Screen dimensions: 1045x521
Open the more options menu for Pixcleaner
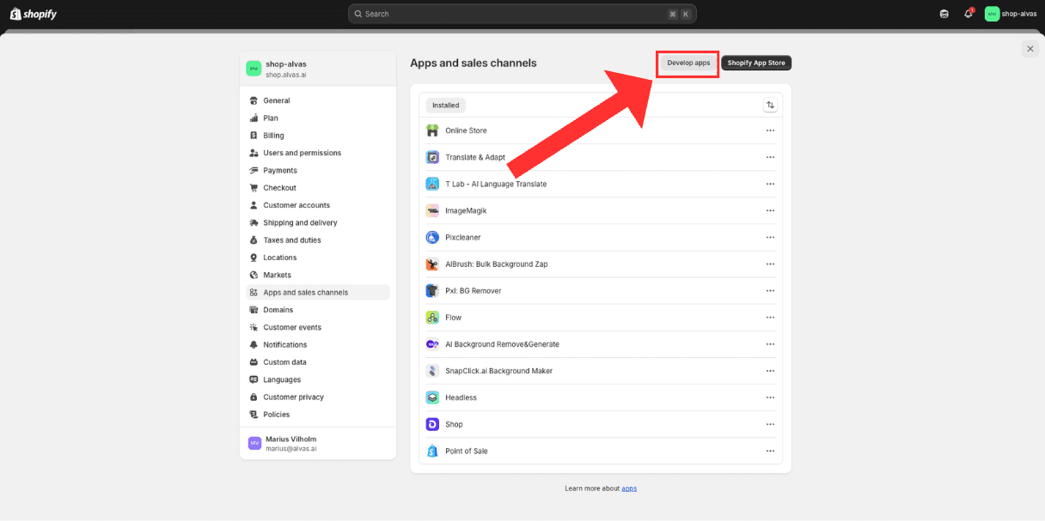point(770,237)
